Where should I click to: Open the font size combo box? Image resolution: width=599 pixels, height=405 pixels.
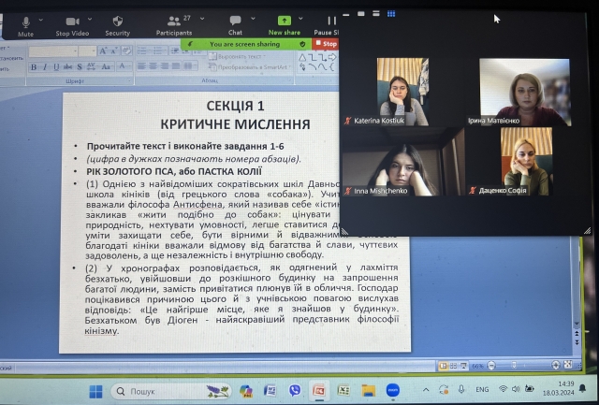(87, 51)
